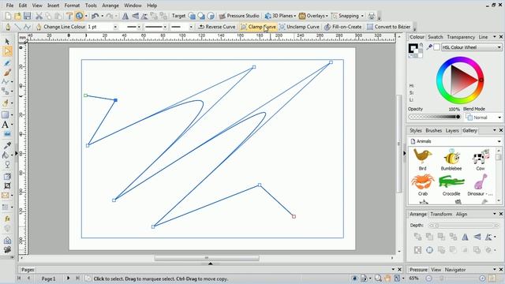The height and width of the screenshot is (284, 505).
Task: Open the Arrange menu
Action: [110, 6]
